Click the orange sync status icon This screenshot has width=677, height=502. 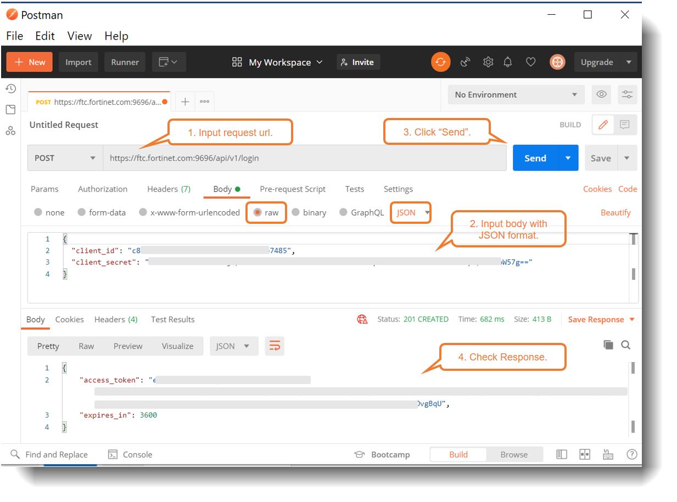coord(440,62)
